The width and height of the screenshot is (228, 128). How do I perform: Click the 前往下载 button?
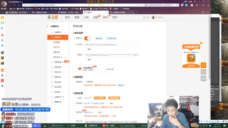110,69
